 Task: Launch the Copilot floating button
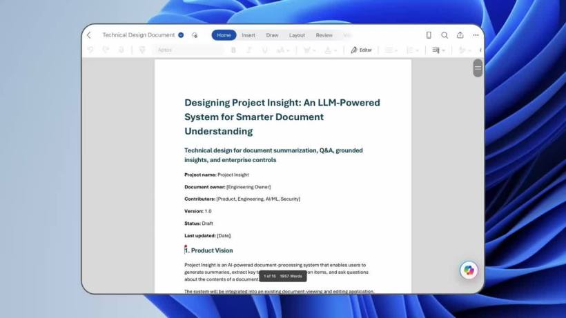(x=469, y=270)
